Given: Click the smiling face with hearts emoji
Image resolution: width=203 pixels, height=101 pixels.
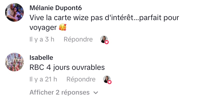Looking at the screenshot, I should click(63, 28).
